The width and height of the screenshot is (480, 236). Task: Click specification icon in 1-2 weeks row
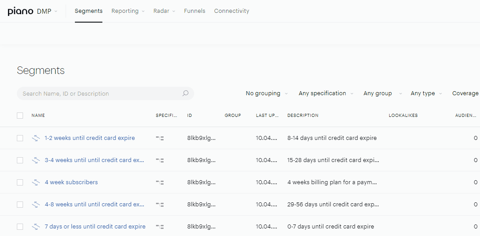160,138
